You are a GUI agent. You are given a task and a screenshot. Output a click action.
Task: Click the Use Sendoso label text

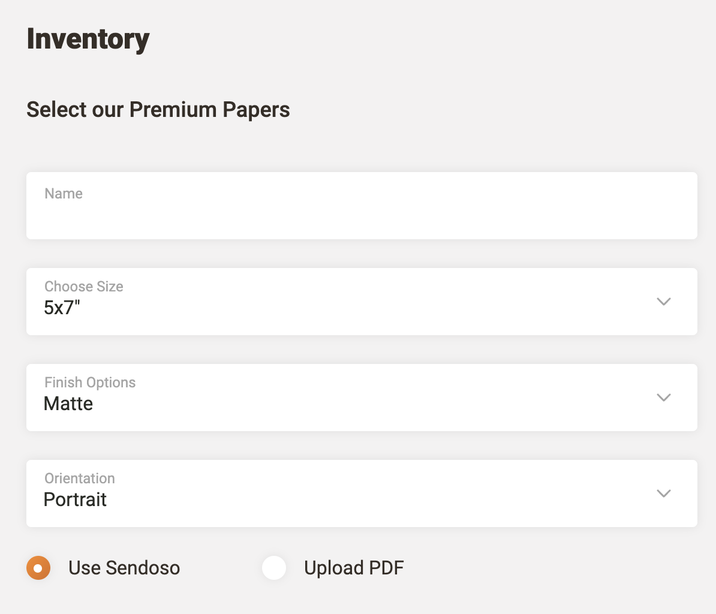[x=124, y=568]
